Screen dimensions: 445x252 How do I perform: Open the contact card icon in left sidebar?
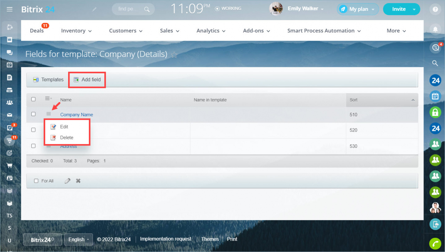[x=10, y=178]
